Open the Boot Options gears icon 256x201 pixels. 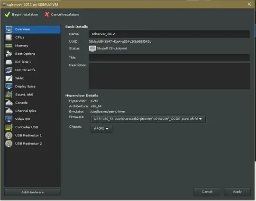click(x=9, y=54)
